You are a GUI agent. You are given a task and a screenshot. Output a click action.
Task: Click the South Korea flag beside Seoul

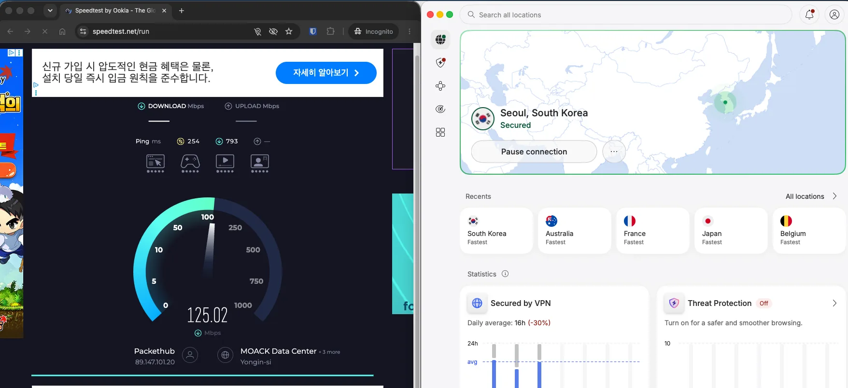point(483,119)
